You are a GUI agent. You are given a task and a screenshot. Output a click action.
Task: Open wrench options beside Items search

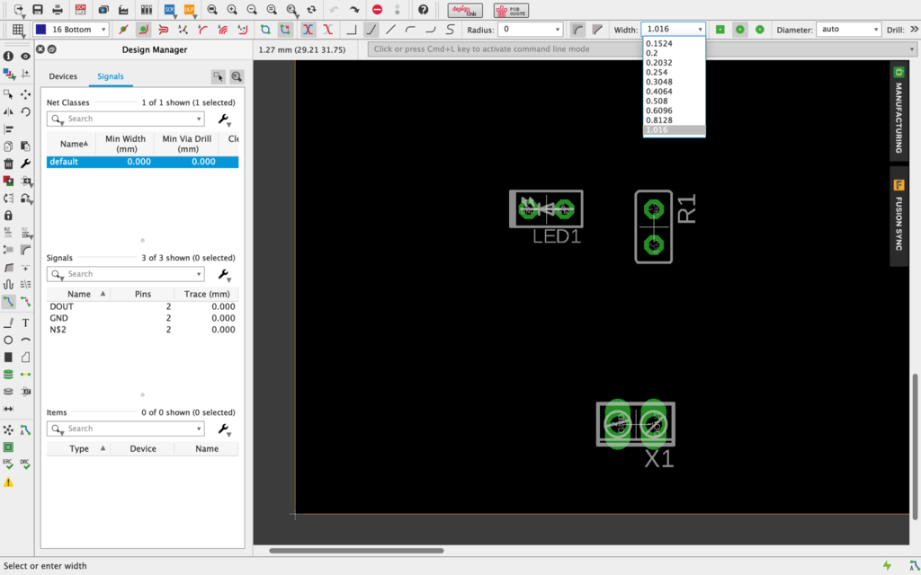click(224, 429)
